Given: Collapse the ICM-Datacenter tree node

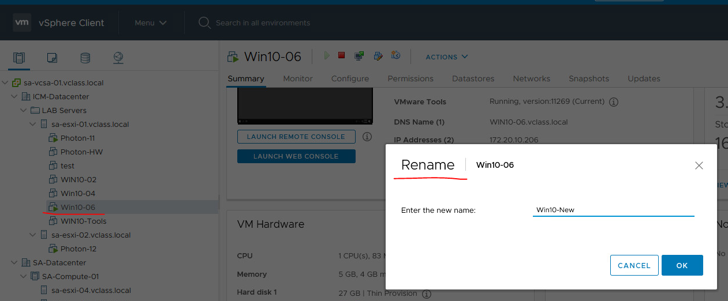Looking at the screenshot, I should point(15,96).
